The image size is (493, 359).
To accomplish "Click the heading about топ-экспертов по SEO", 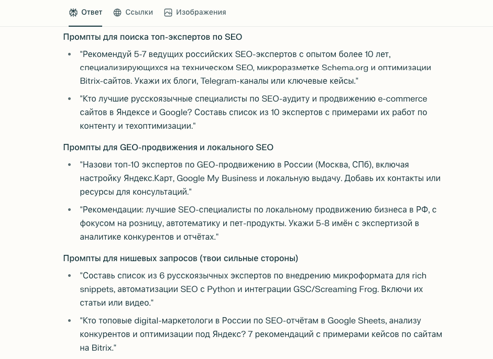I will (152, 37).
